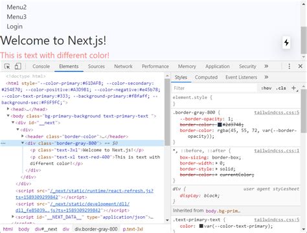
Task: Open the Security tab
Action: pyautogui.click(x=247, y=66)
